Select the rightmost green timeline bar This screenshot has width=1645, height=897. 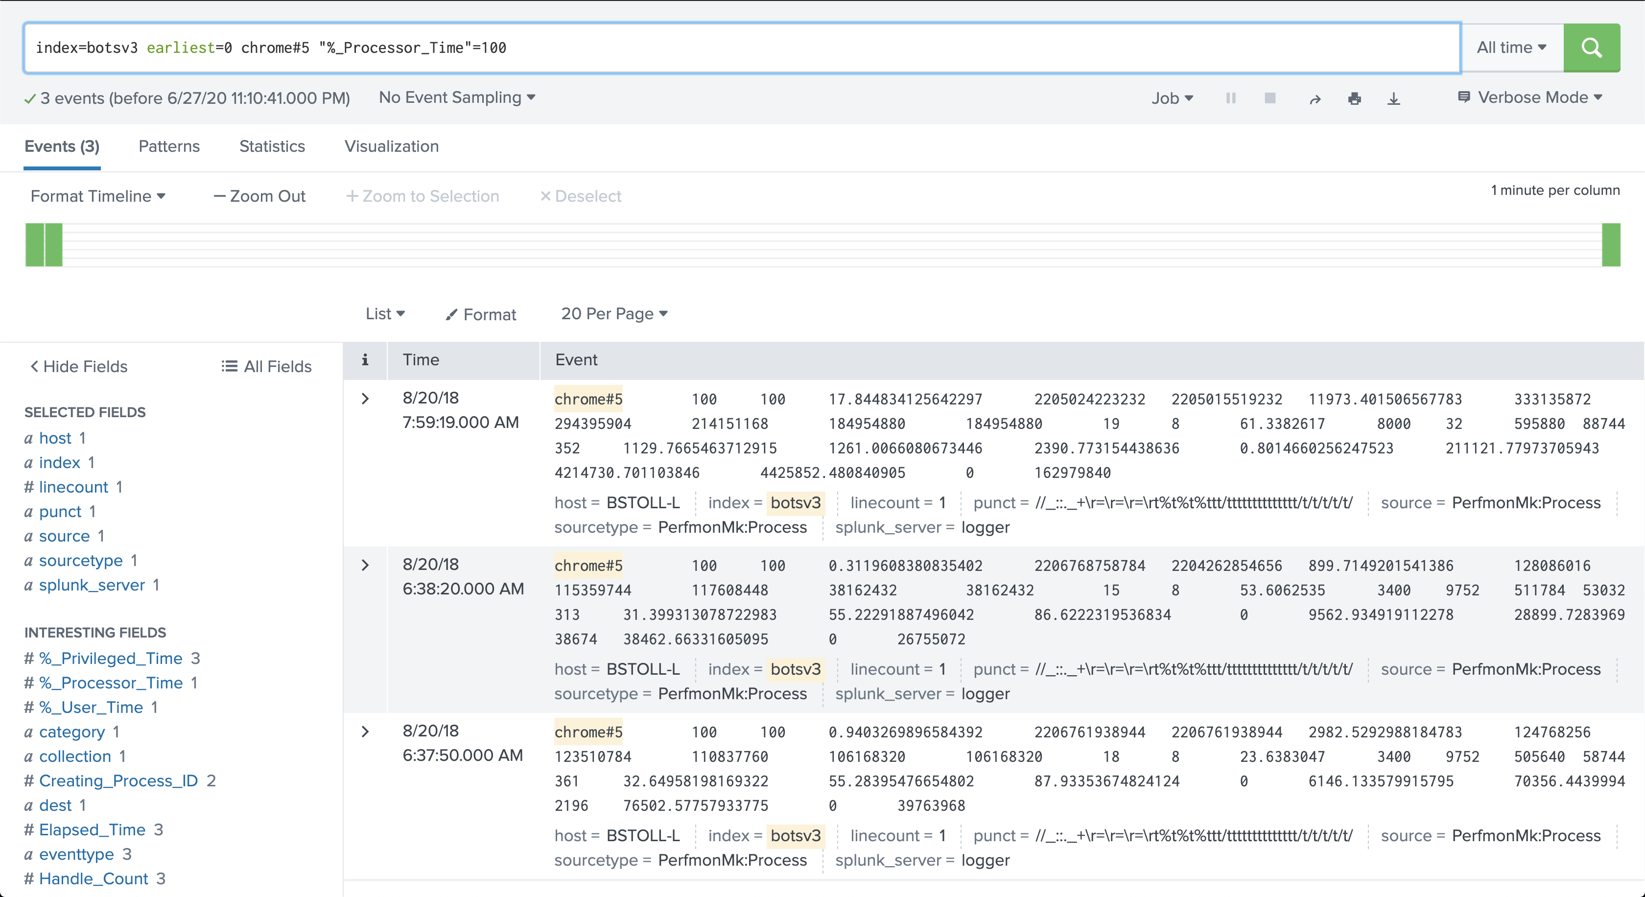[x=1611, y=244]
